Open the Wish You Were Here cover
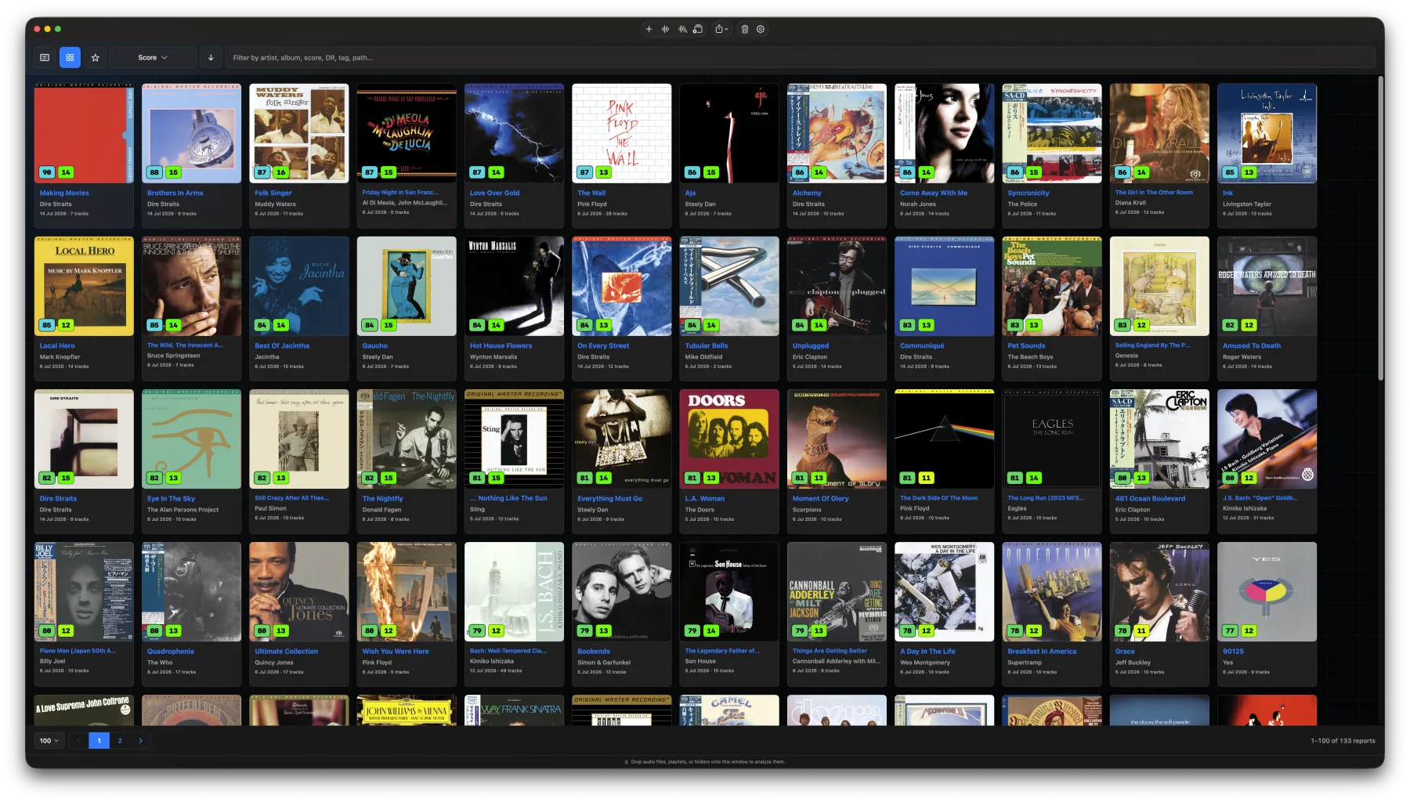 (x=407, y=591)
